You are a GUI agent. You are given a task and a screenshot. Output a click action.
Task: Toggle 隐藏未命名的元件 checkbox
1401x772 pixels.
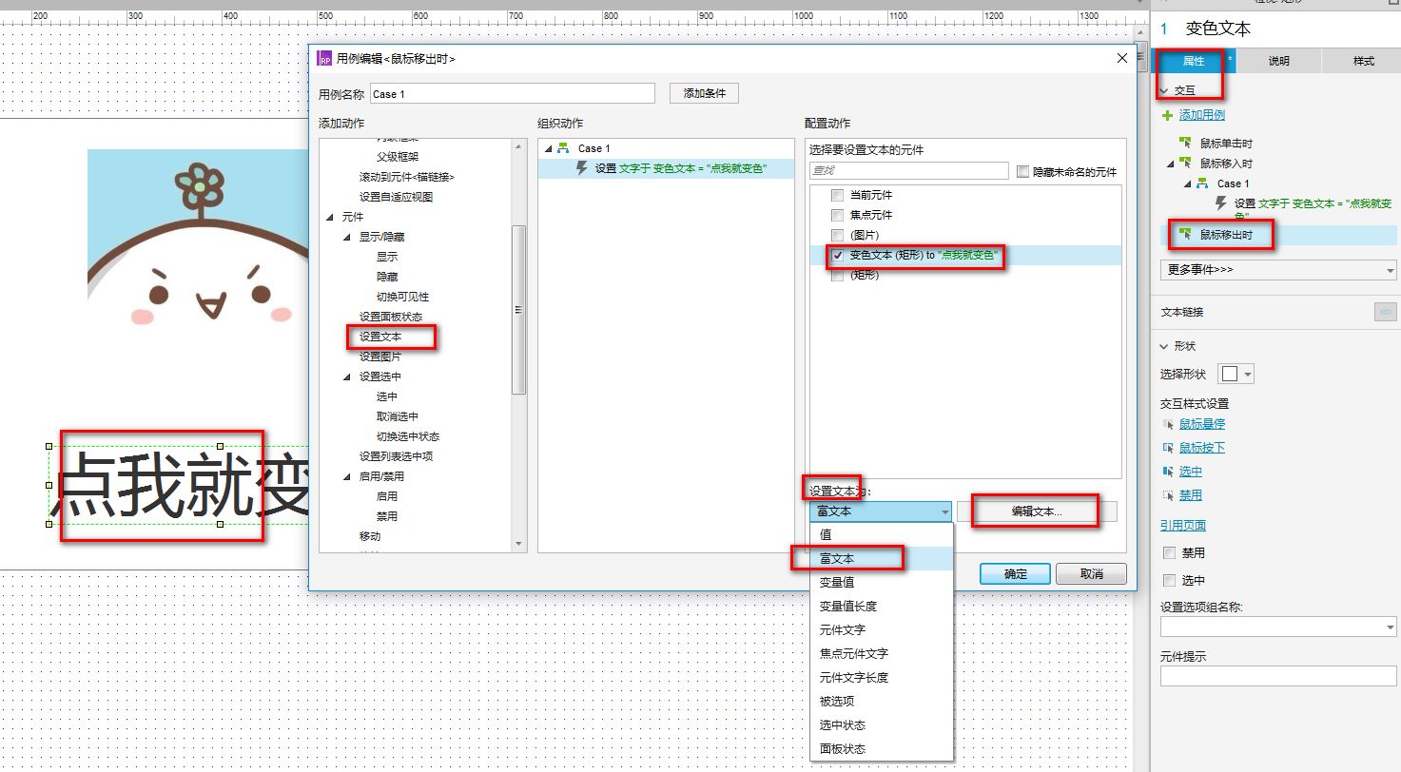(1022, 172)
